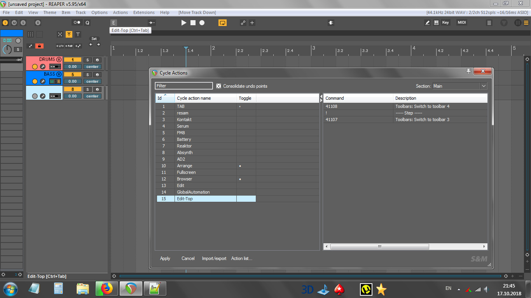
Task: Click the M button in top toolbar
Action: point(14,23)
